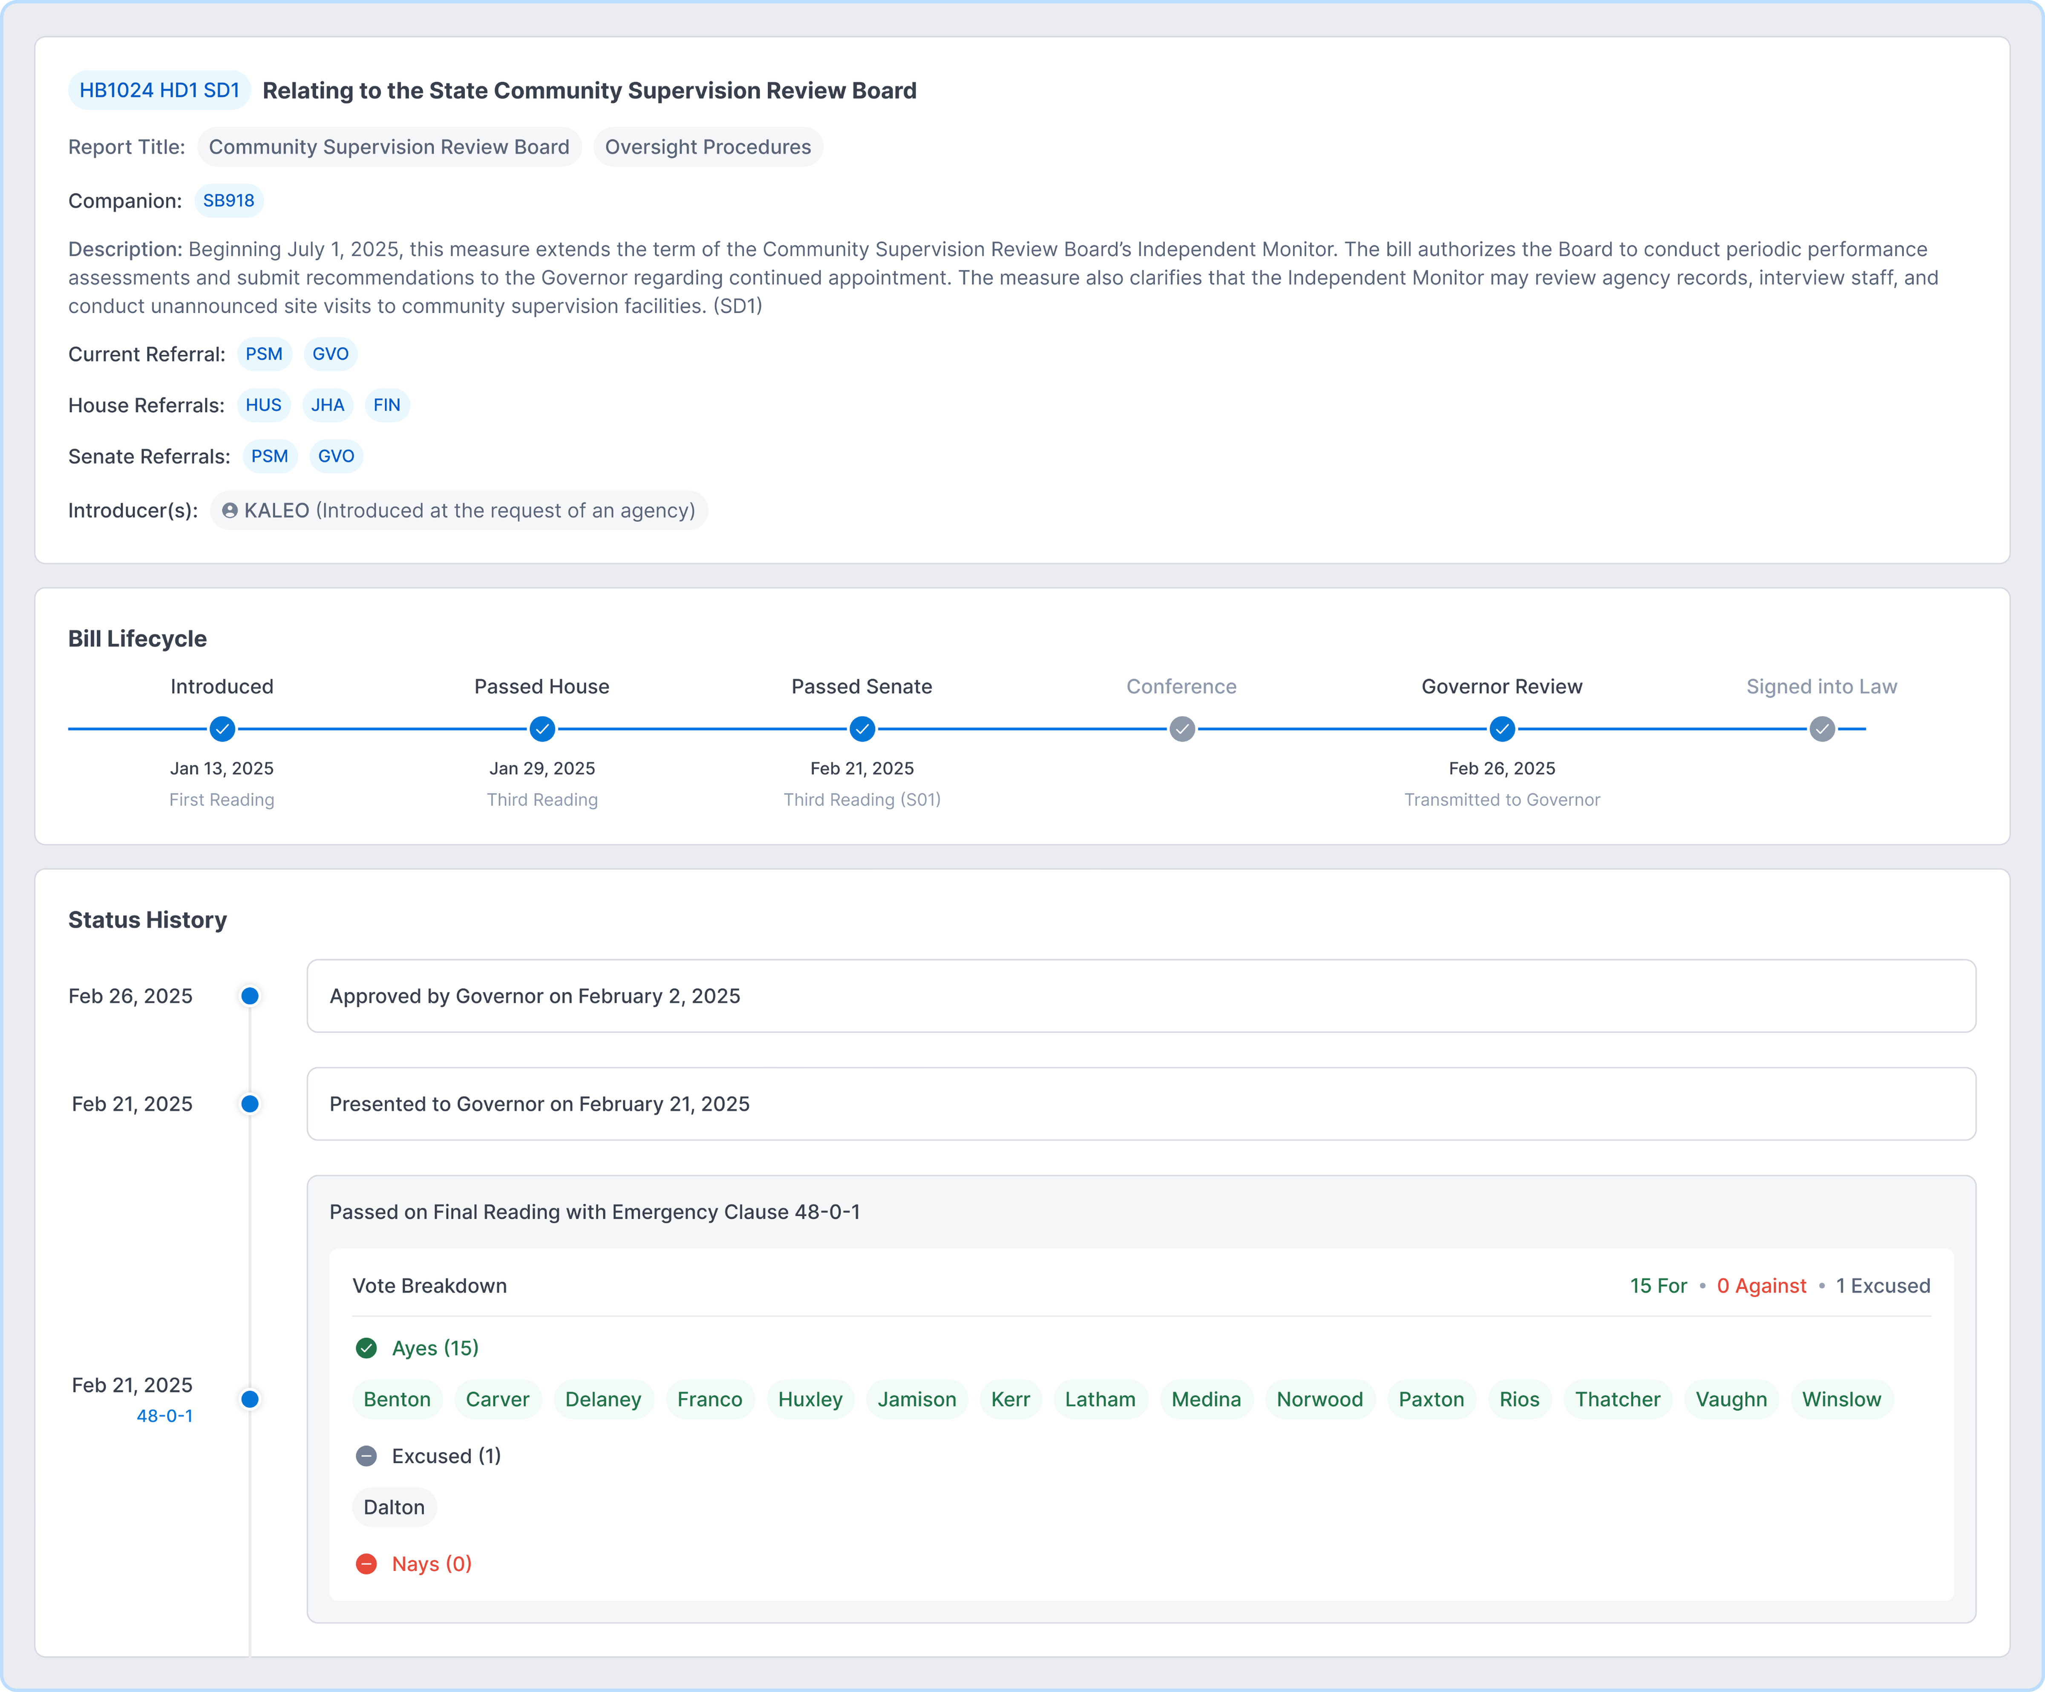Click the Dalton excused legislator chip
This screenshot has height=1692, width=2045.
tap(393, 1507)
